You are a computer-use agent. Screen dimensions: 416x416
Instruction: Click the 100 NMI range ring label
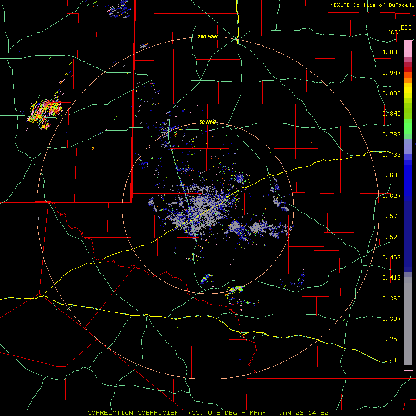208,37
